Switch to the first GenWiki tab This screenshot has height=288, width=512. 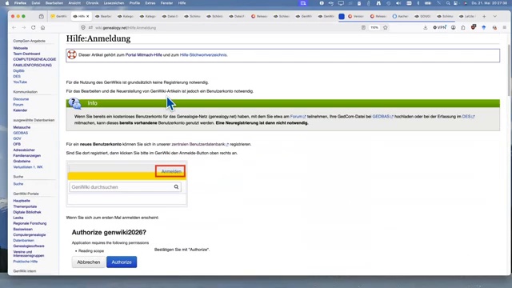(59, 16)
